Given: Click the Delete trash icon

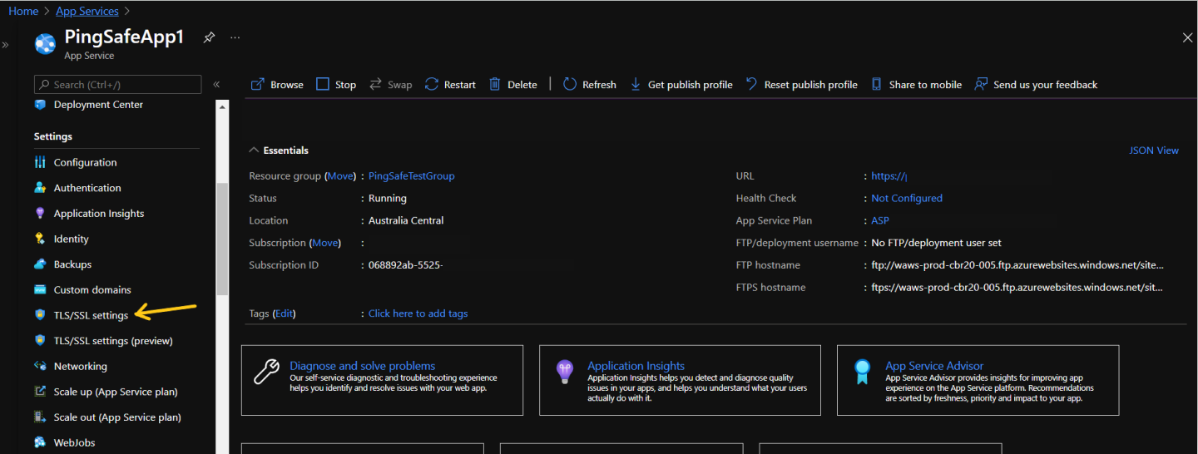Looking at the screenshot, I should pyautogui.click(x=495, y=85).
